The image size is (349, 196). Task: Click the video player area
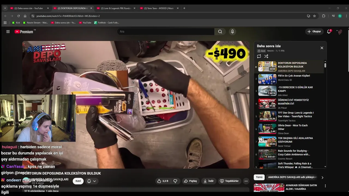point(136,105)
